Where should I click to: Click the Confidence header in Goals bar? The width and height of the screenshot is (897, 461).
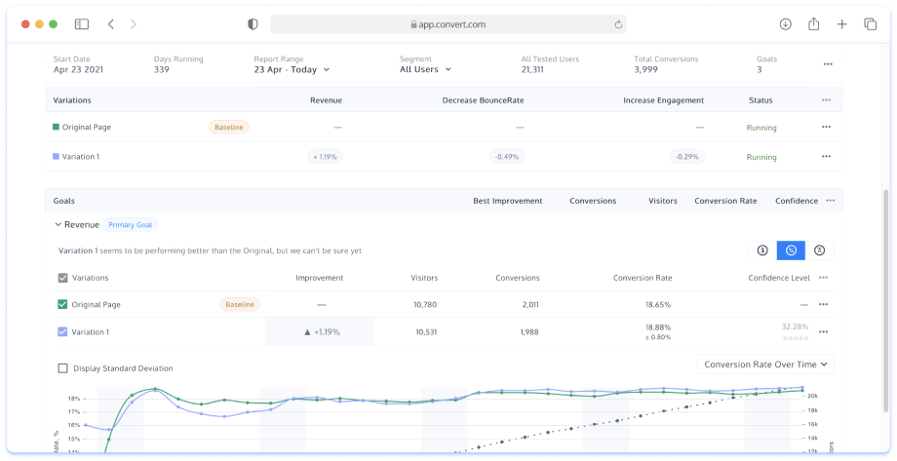tap(797, 201)
